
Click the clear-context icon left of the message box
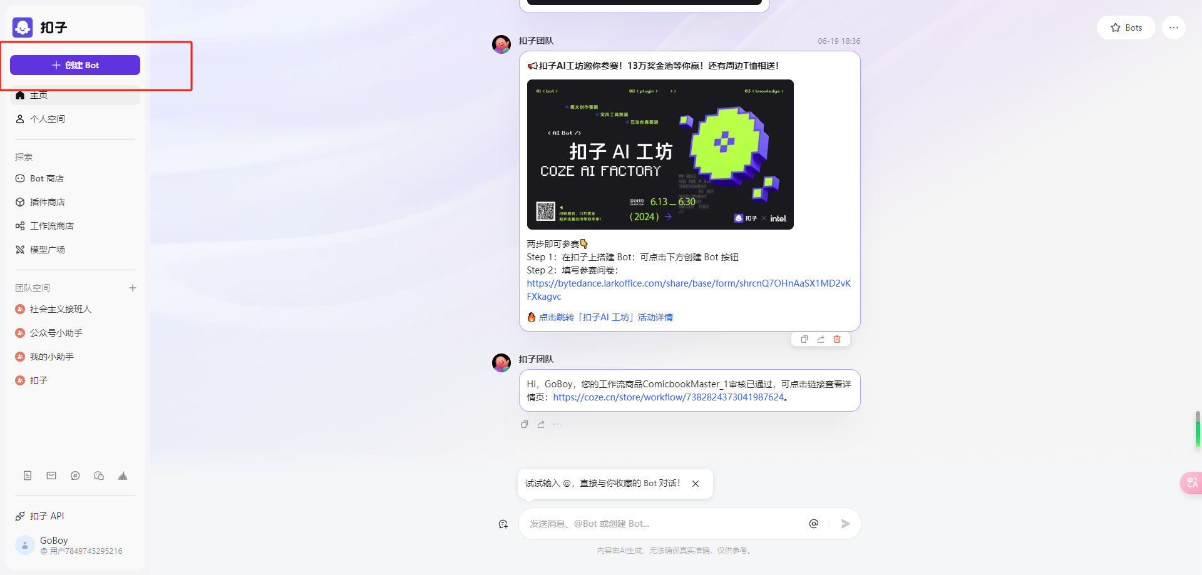coord(503,524)
